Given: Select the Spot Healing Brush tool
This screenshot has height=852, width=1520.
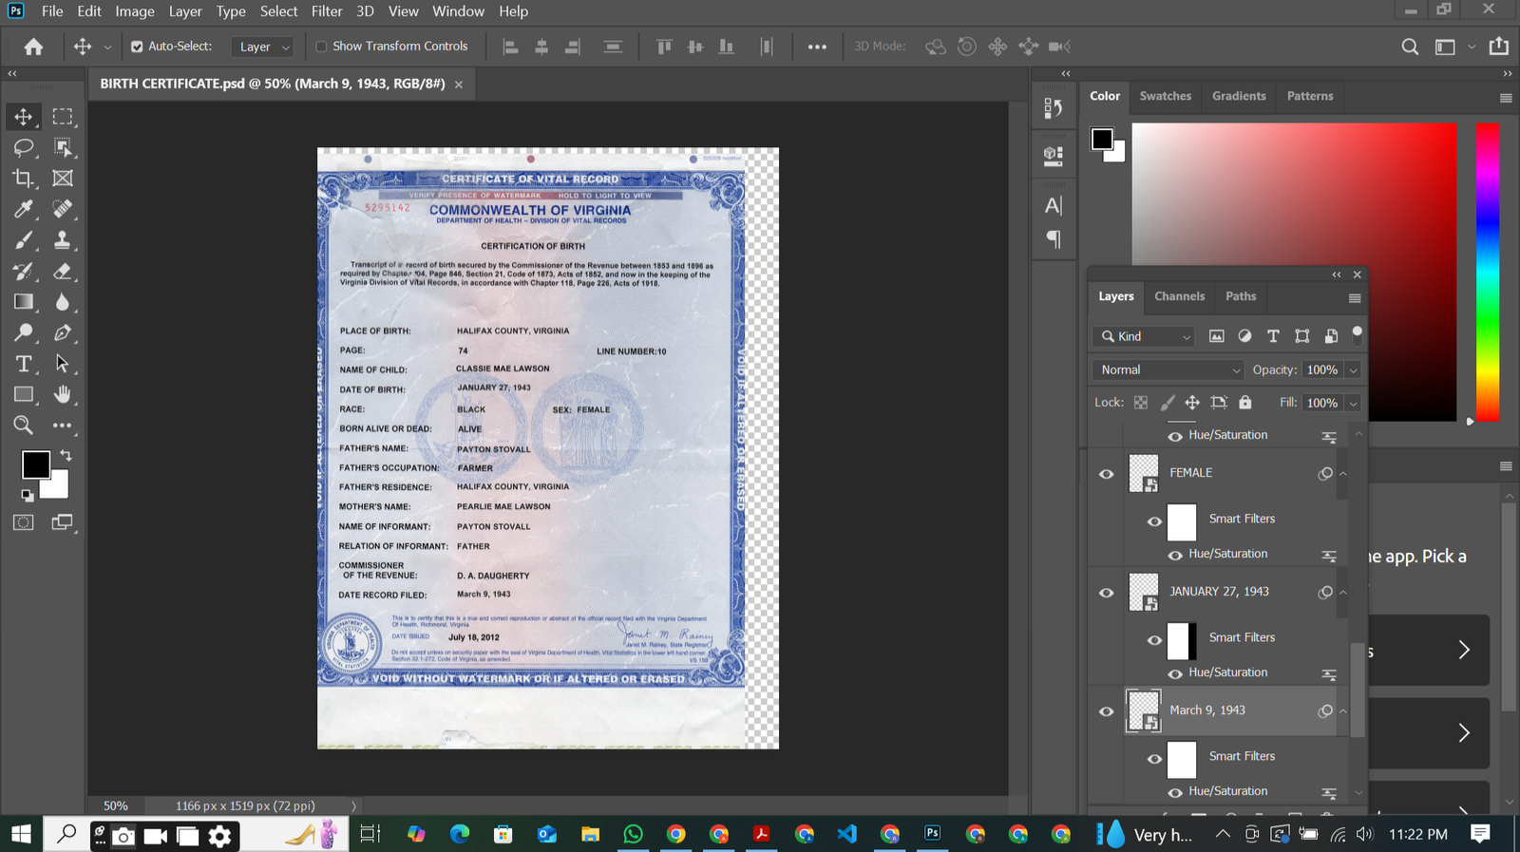Looking at the screenshot, I should coord(63,209).
